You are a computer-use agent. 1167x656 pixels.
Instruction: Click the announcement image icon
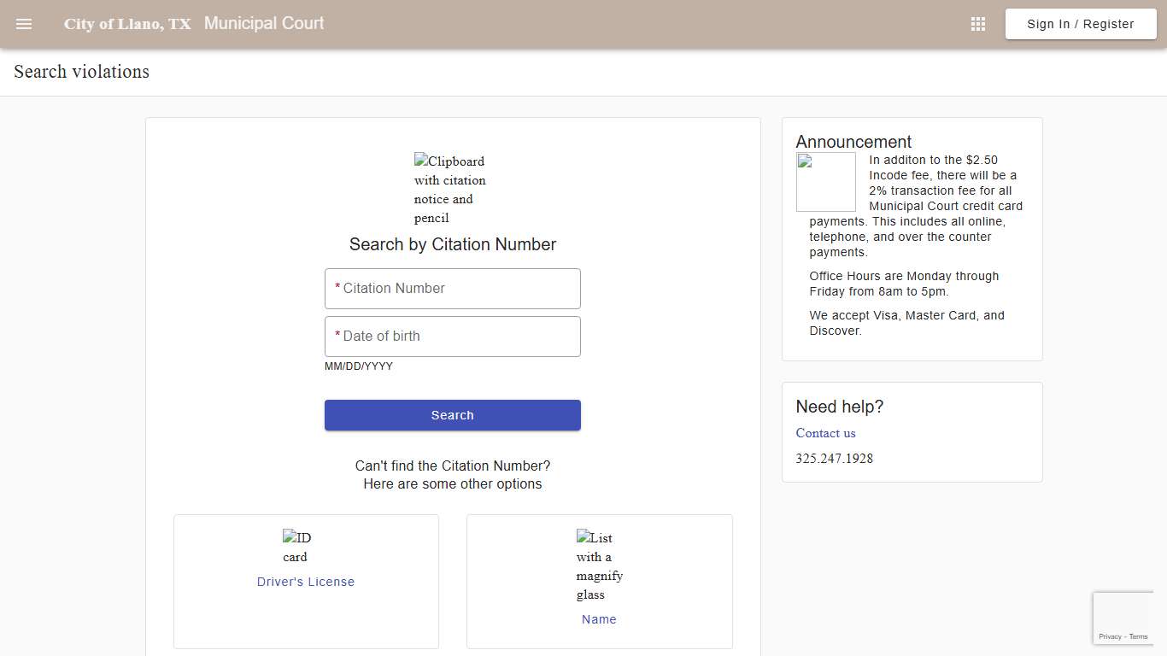(x=825, y=181)
